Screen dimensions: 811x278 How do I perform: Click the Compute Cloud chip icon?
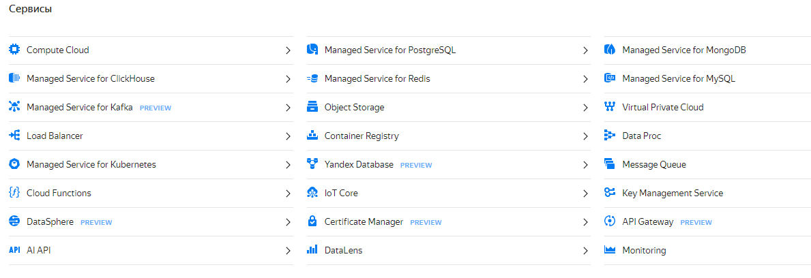[x=14, y=50]
